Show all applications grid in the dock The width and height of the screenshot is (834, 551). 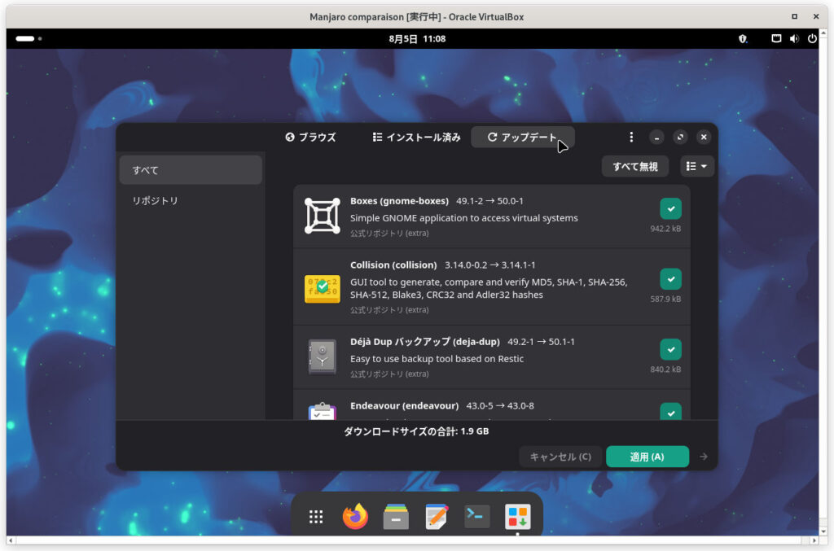point(316,517)
